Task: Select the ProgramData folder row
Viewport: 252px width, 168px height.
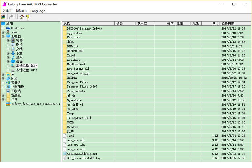Action: pyautogui.click(x=157, y=91)
